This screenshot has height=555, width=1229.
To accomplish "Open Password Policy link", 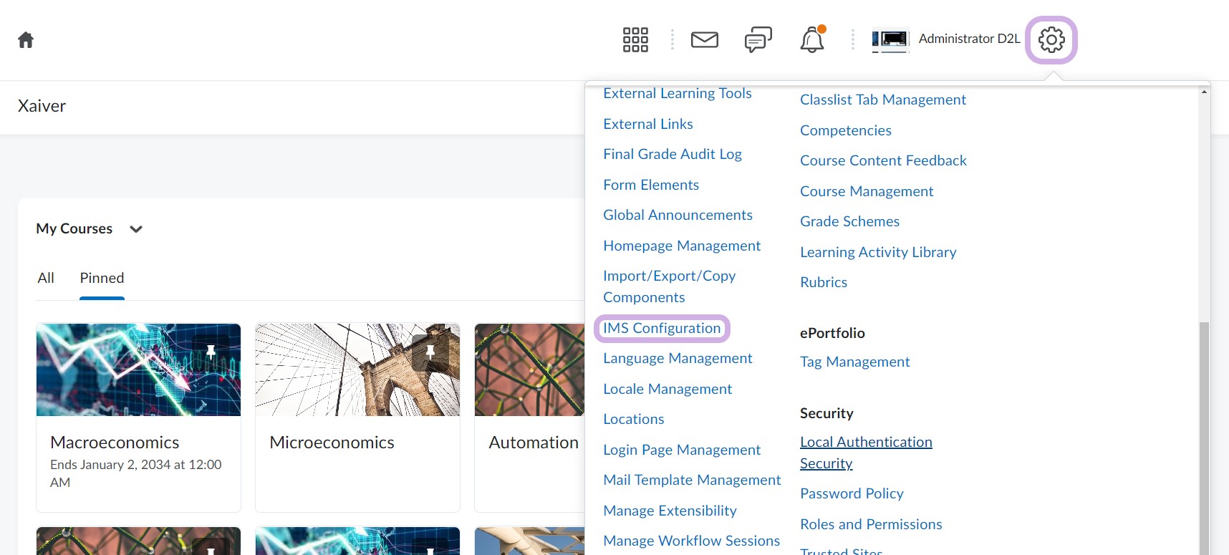I will [x=852, y=493].
